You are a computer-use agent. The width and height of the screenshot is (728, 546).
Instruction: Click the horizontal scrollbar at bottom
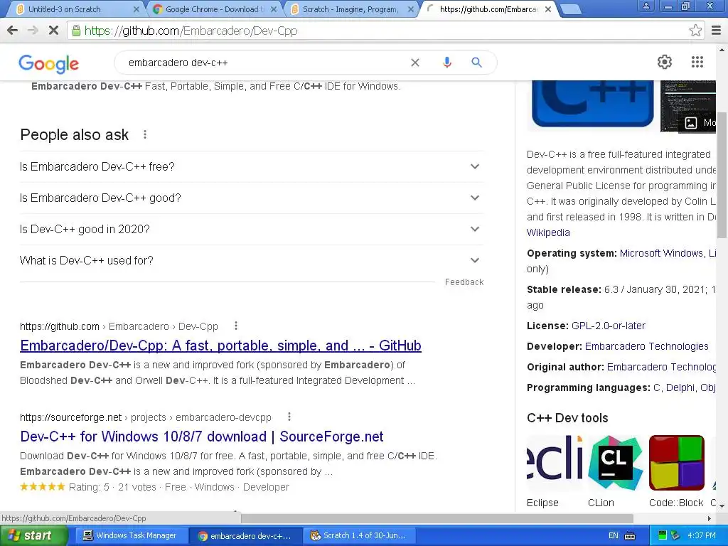coord(437,518)
